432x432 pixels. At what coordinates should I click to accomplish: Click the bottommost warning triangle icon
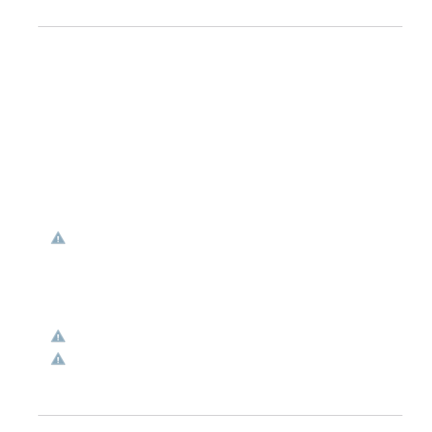pyautogui.click(x=58, y=359)
